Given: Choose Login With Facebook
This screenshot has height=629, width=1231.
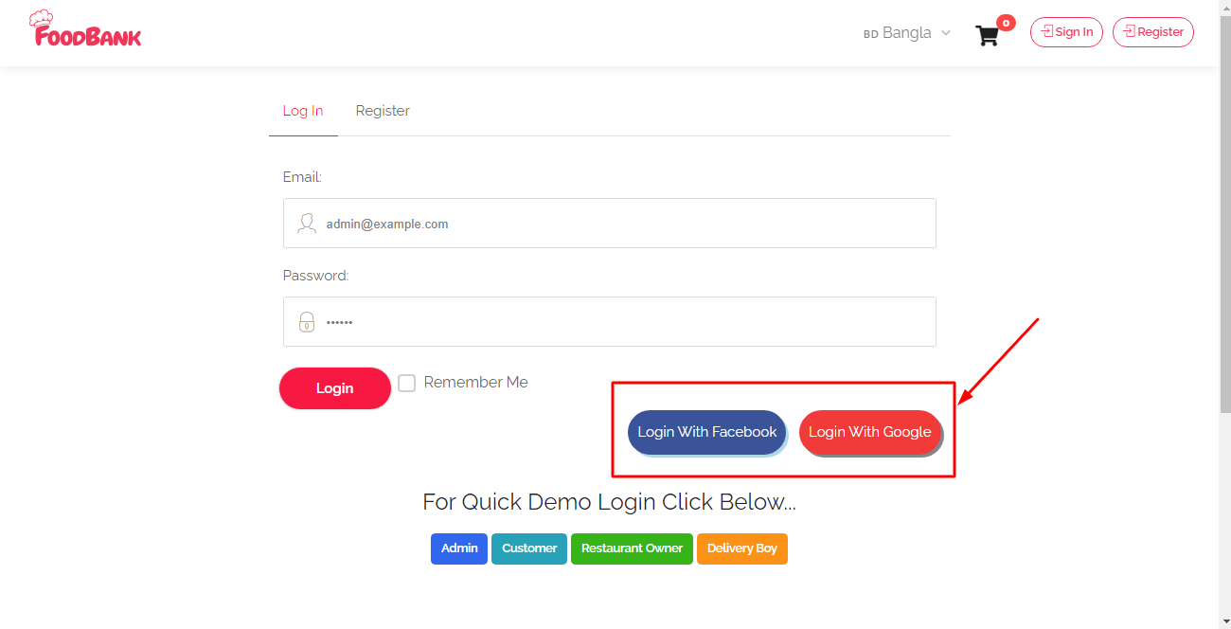Looking at the screenshot, I should (706, 432).
